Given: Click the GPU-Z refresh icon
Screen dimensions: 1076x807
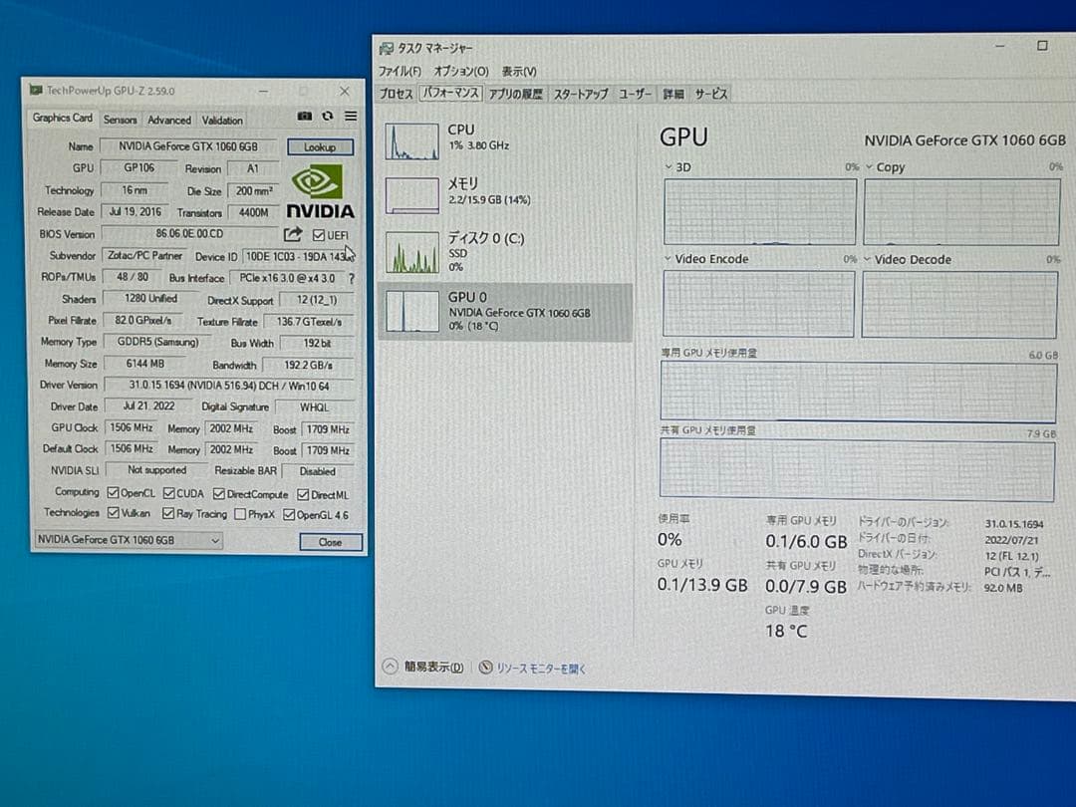Looking at the screenshot, I should (x=326, y=116).
